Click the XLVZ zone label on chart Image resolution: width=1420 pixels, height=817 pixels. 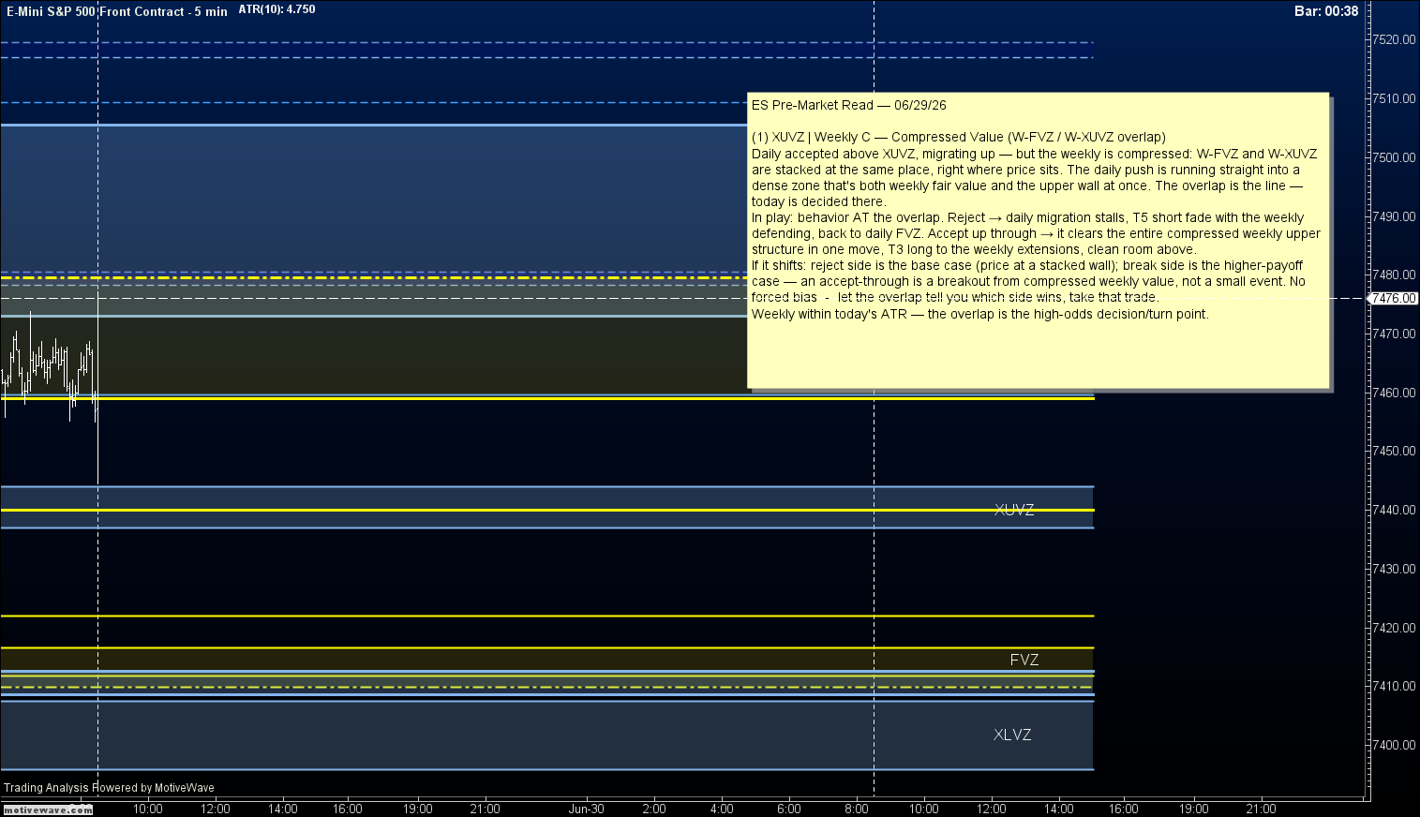pyautogui.click(x=1012, y=735)
